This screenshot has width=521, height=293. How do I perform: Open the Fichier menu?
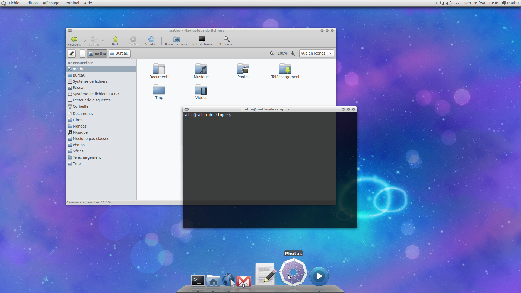pyautogui.click(x=15, y=3)
